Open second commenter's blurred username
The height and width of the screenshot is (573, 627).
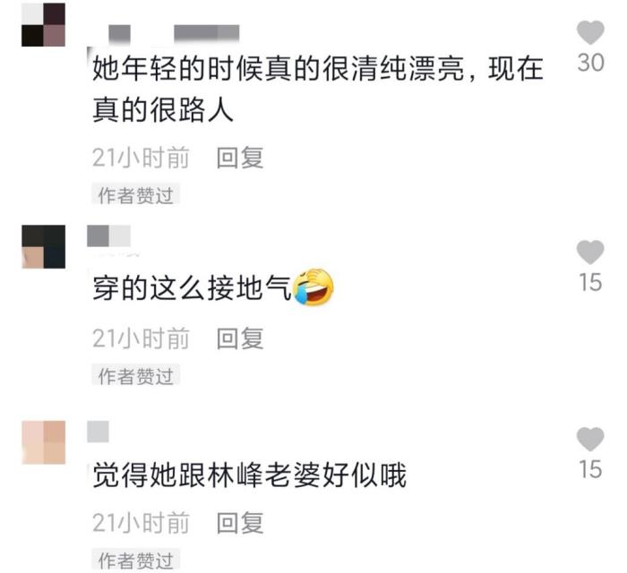(108, 235)
